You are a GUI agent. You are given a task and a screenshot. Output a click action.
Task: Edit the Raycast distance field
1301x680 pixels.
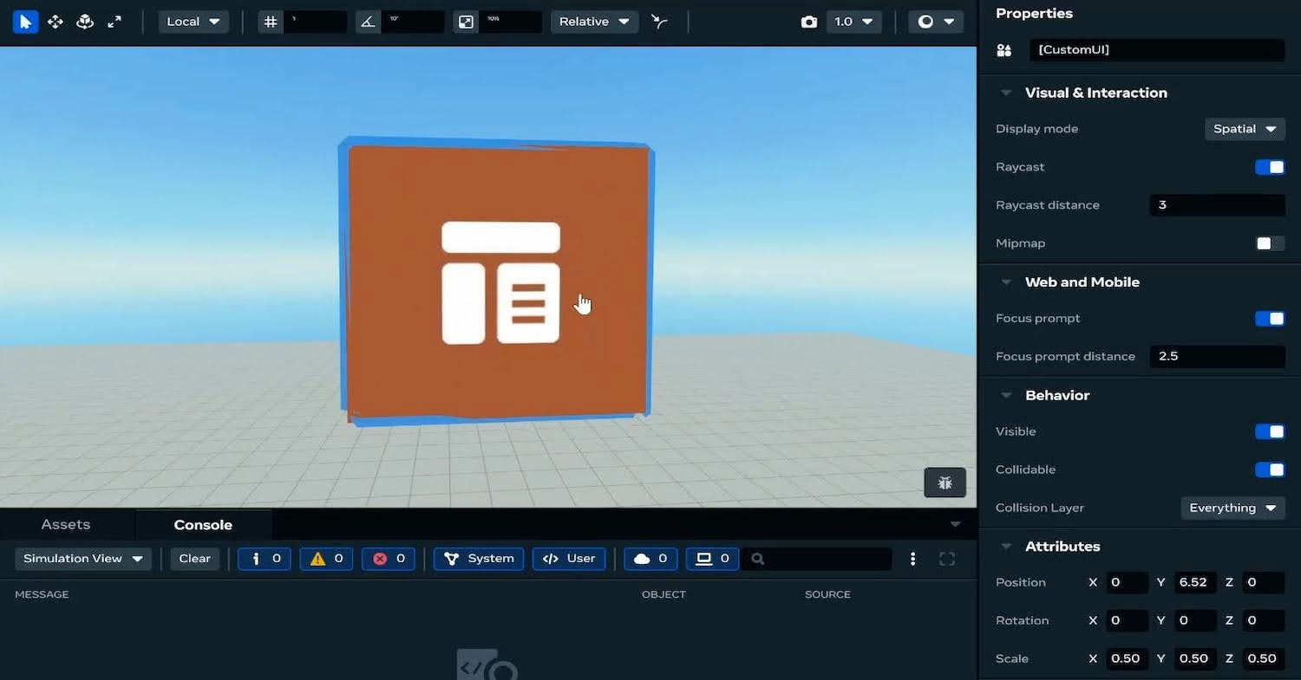pyautogui.click(x=1217, y=205)
